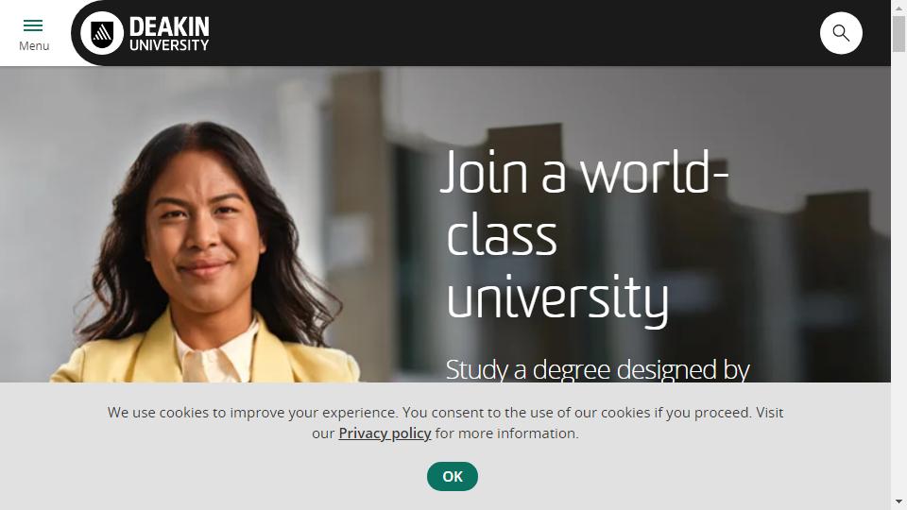This screenshot has height=510, width=907.
Task: Click the empty scrollbar track below thumb
Action: (898, 272)
